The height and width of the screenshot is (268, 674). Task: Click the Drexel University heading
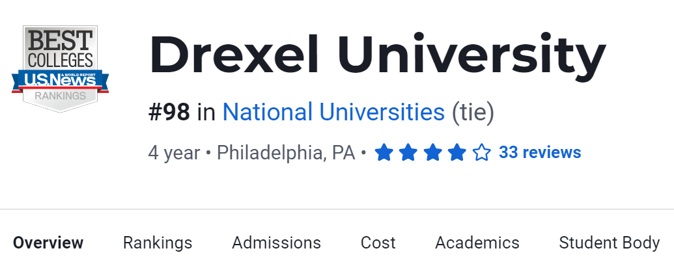[377, 56]
